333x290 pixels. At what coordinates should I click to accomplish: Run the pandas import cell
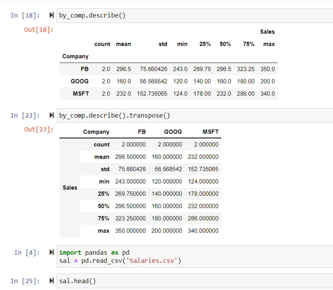tap(51, 252)
